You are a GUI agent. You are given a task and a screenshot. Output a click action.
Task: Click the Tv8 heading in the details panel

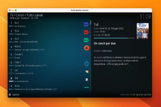click(x=96, y=25)
